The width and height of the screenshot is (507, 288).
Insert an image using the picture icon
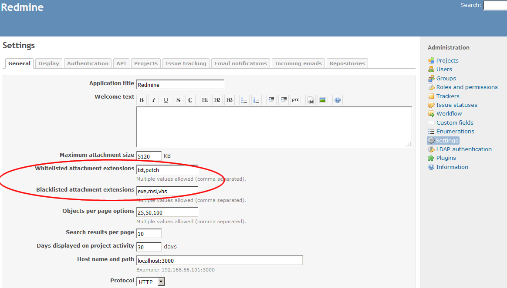tap(323, 100)
